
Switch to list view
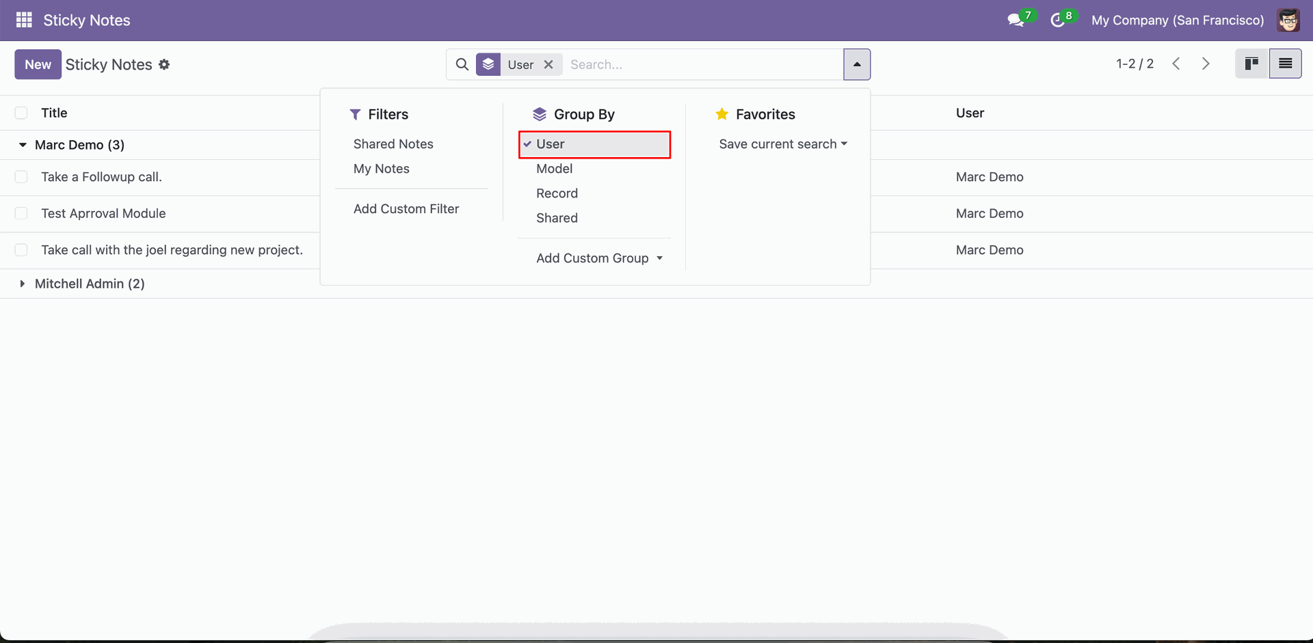click(x=1285, y=64)
